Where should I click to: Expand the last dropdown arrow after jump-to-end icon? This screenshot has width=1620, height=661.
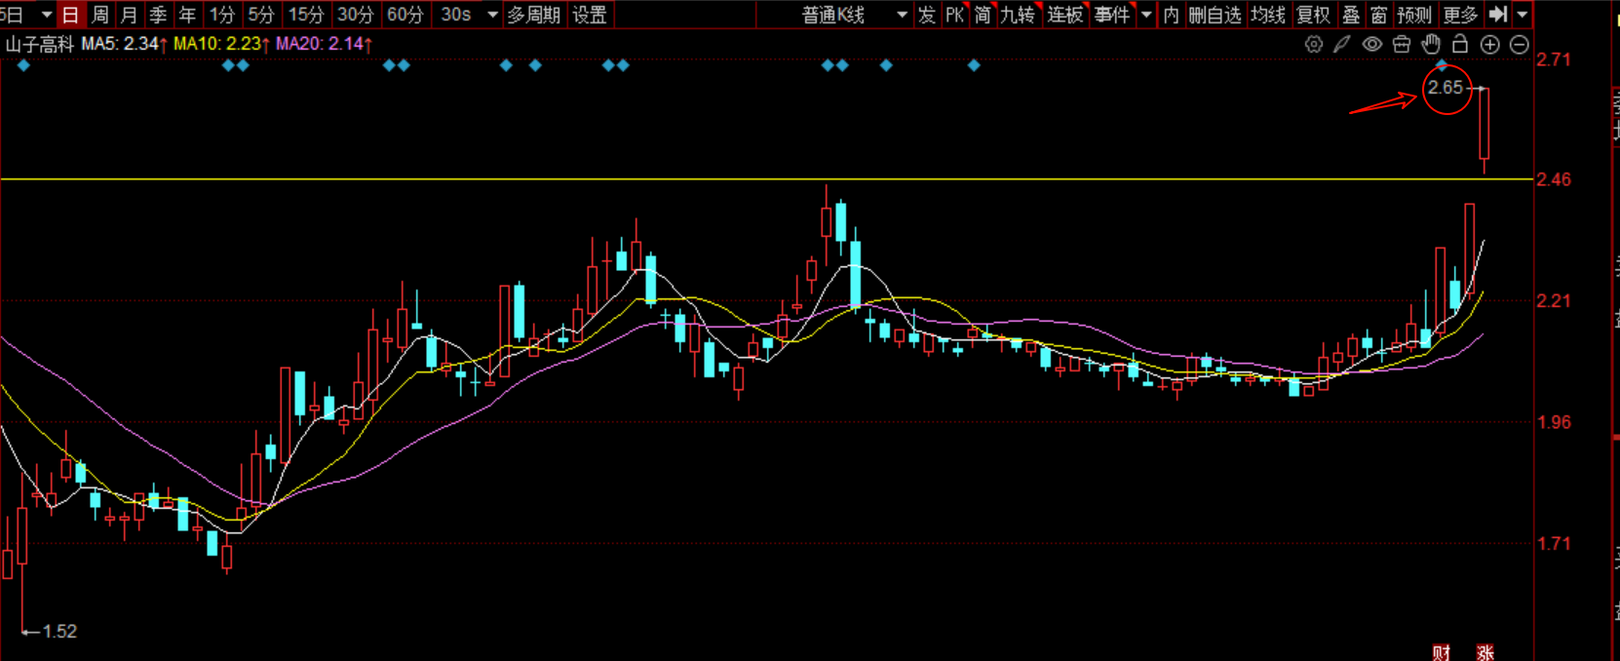click(1522, 15)
